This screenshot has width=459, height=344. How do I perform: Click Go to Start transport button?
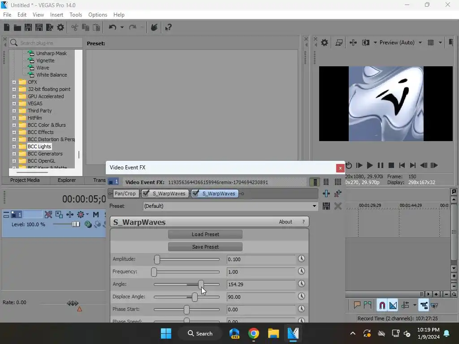pyautogui.click(x=402, y=165)
